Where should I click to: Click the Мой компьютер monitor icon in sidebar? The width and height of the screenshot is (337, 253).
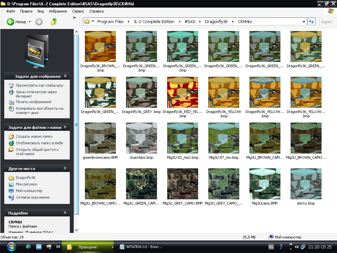(11, 191)
